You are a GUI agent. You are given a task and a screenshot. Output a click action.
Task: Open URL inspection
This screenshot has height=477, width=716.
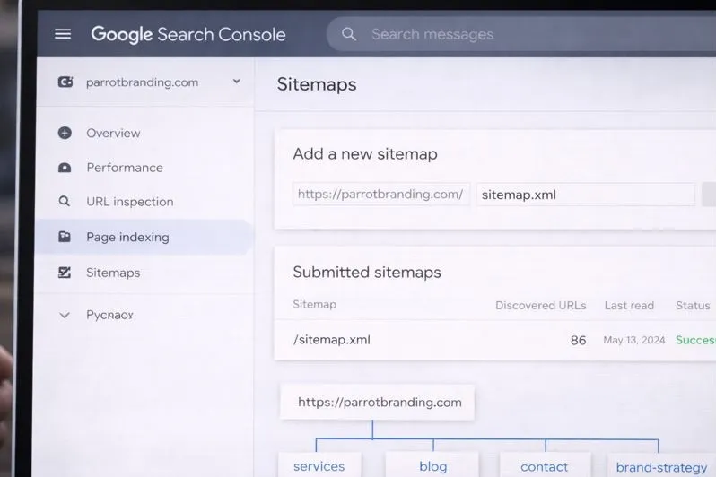coord(130,202)
